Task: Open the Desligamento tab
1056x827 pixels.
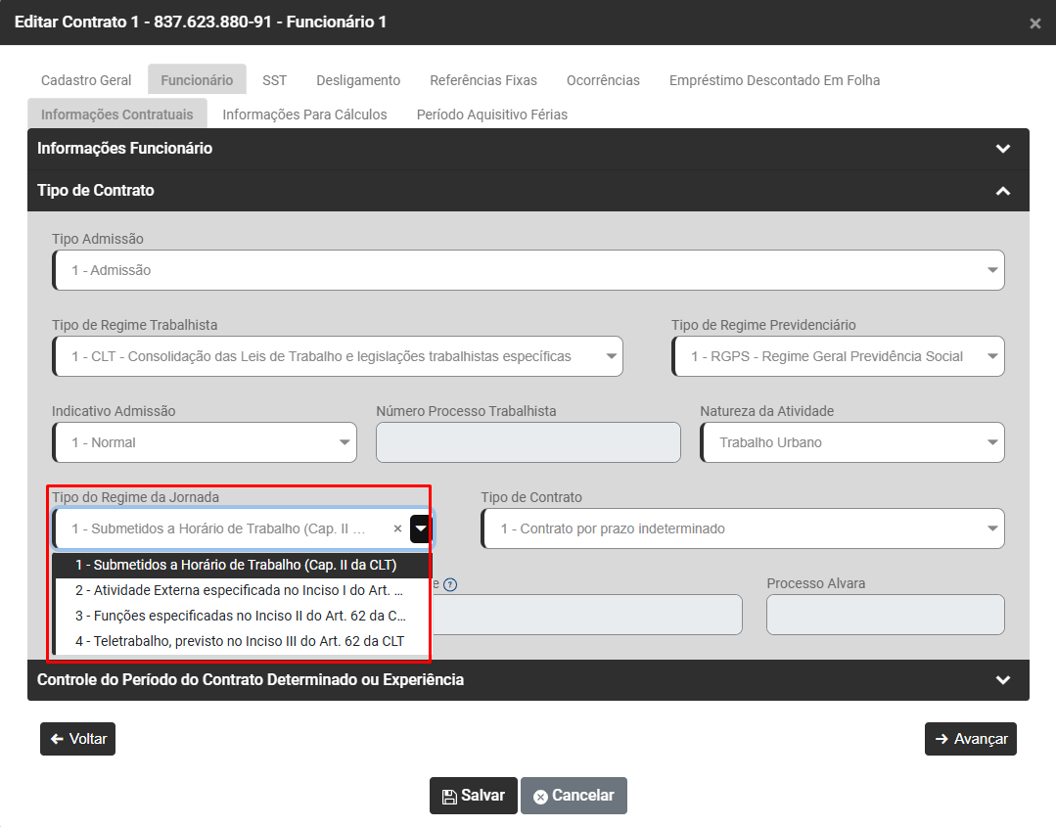Action: (358, 80)
